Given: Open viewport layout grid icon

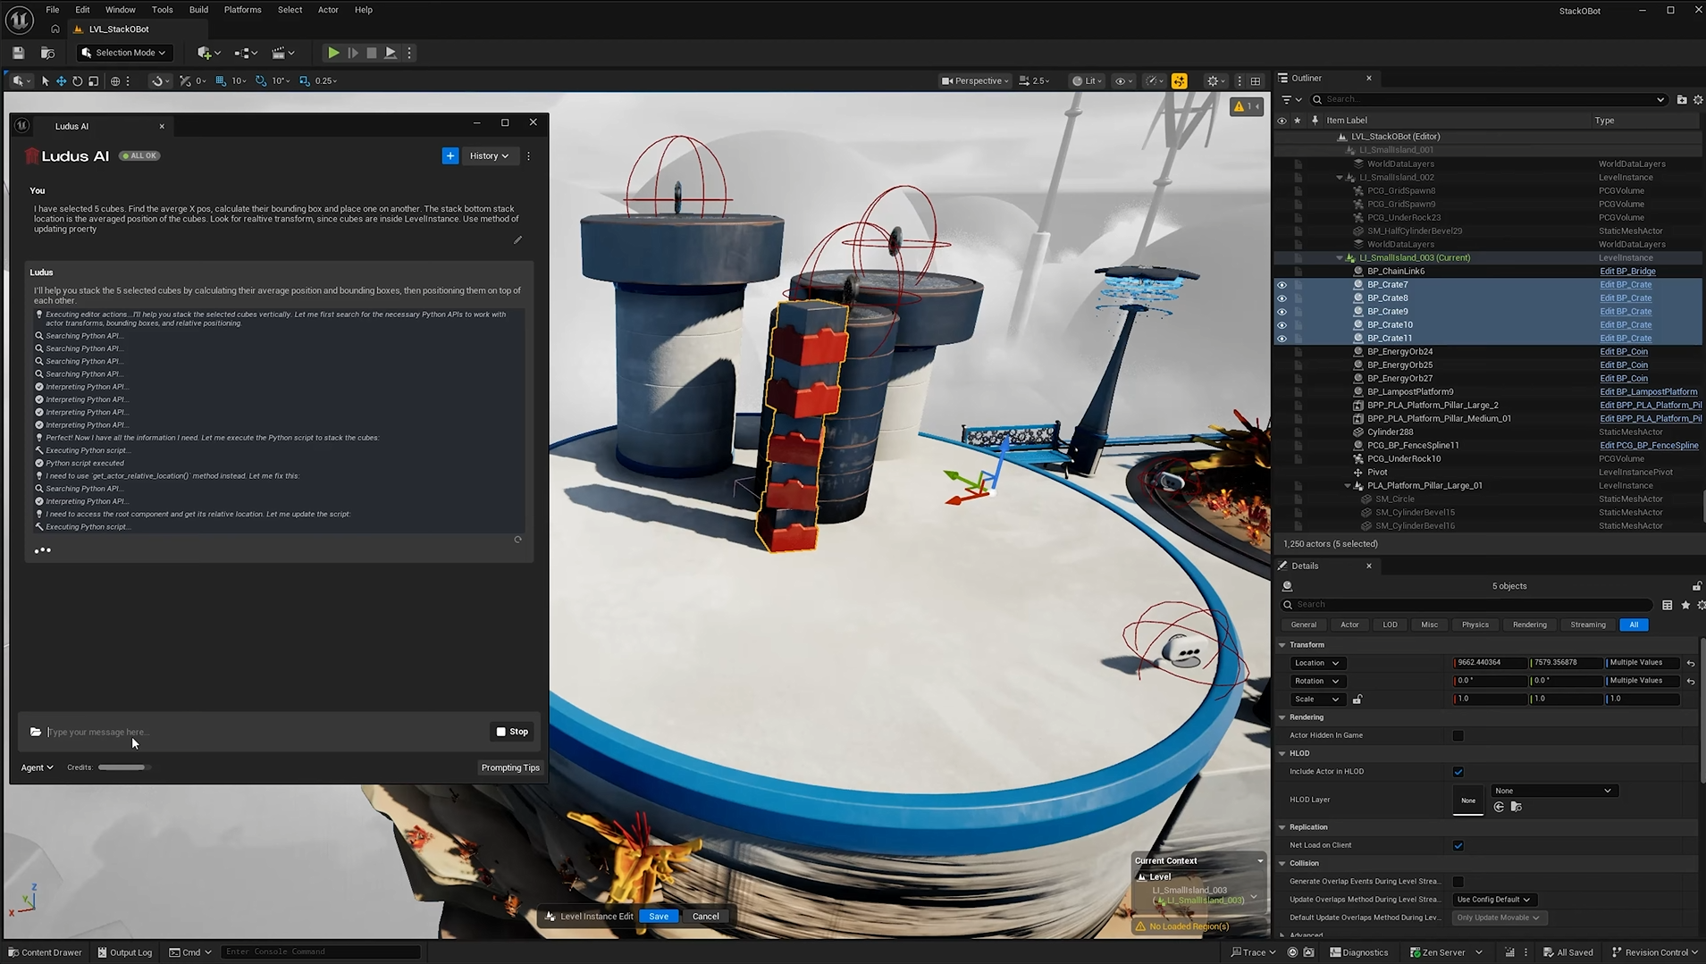Looking at the screenshot, I should 1256,80.
